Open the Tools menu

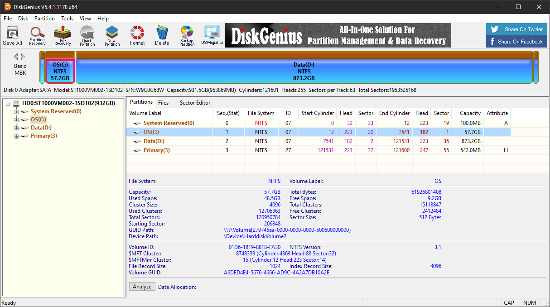click(x=67, y=19)
